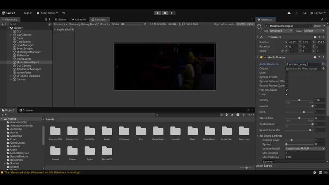329x185 pixels.
Task: Open Audio Source component options menu
Action: [x=324, y=57]
